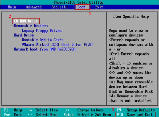Image resolution: width=159 pixels, height=117 pixels.
Task: Click the left-right arrow Select Menu icon
Action: pos(30,115)
